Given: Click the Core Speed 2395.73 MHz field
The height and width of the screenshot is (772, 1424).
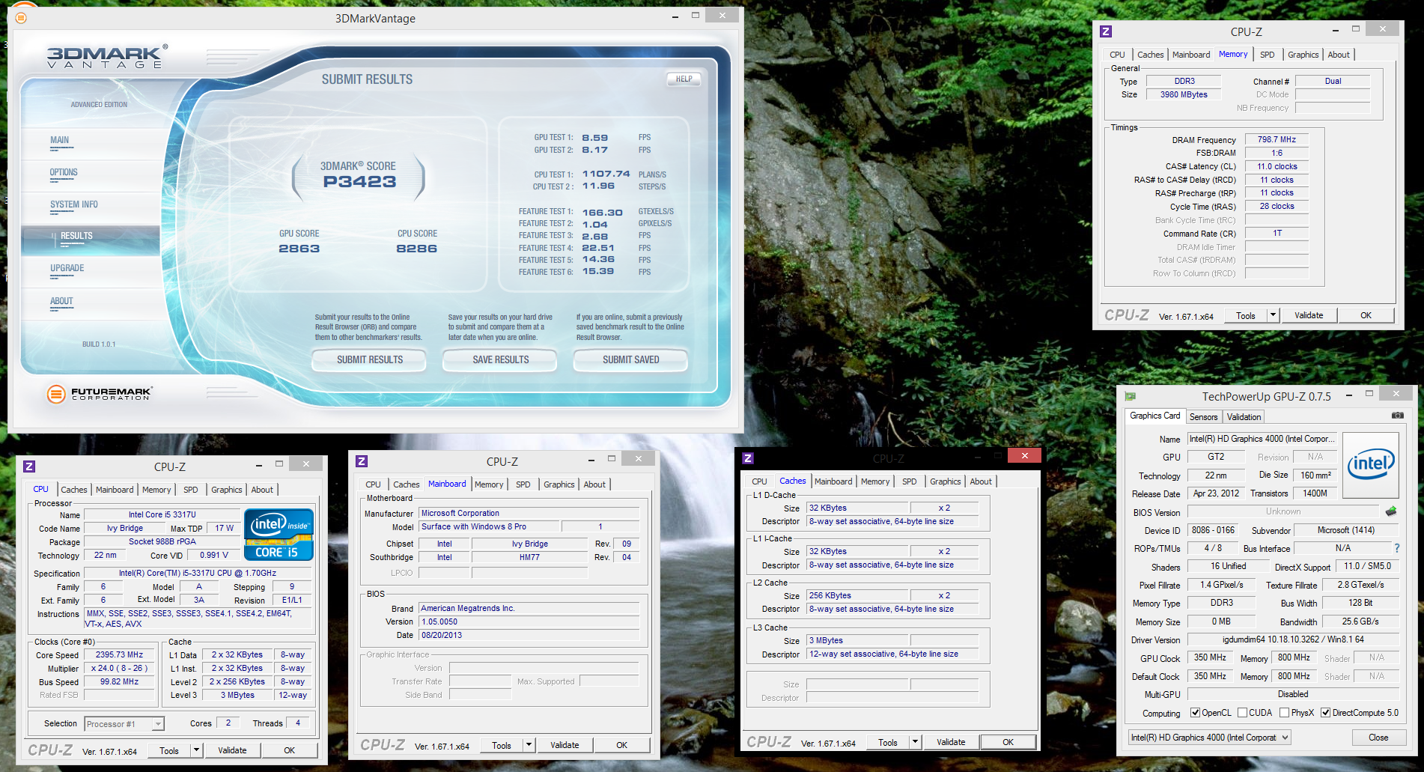Looking at the screenshot, I should pos(119,654).
